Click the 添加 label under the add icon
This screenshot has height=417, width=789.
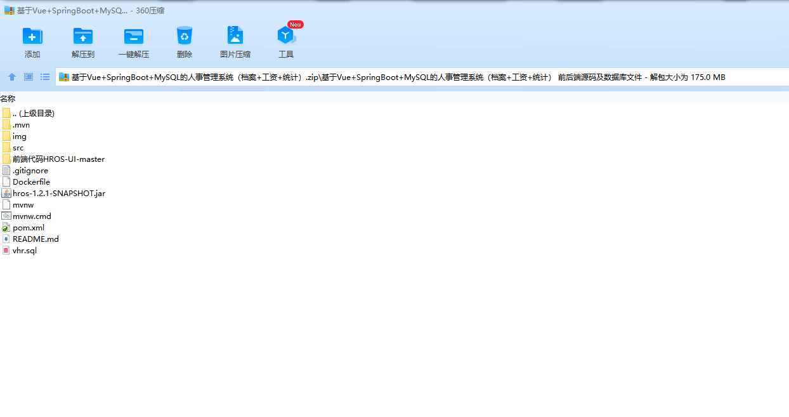click(32, 55)
